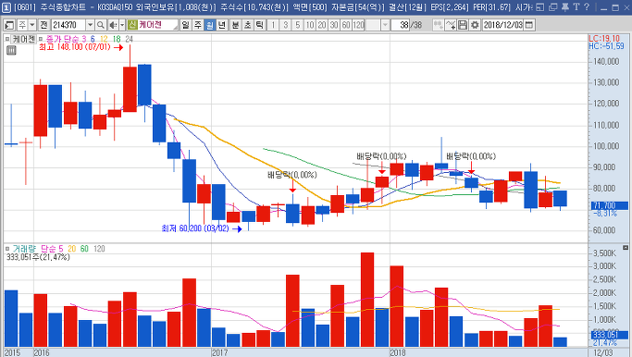
Task: Select the 1 interval button
Action: [273, 25]
